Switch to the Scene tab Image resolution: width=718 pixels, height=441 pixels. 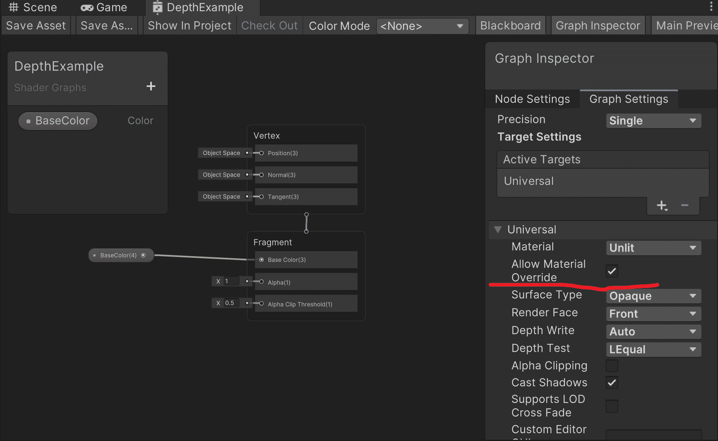pos(33,7)
